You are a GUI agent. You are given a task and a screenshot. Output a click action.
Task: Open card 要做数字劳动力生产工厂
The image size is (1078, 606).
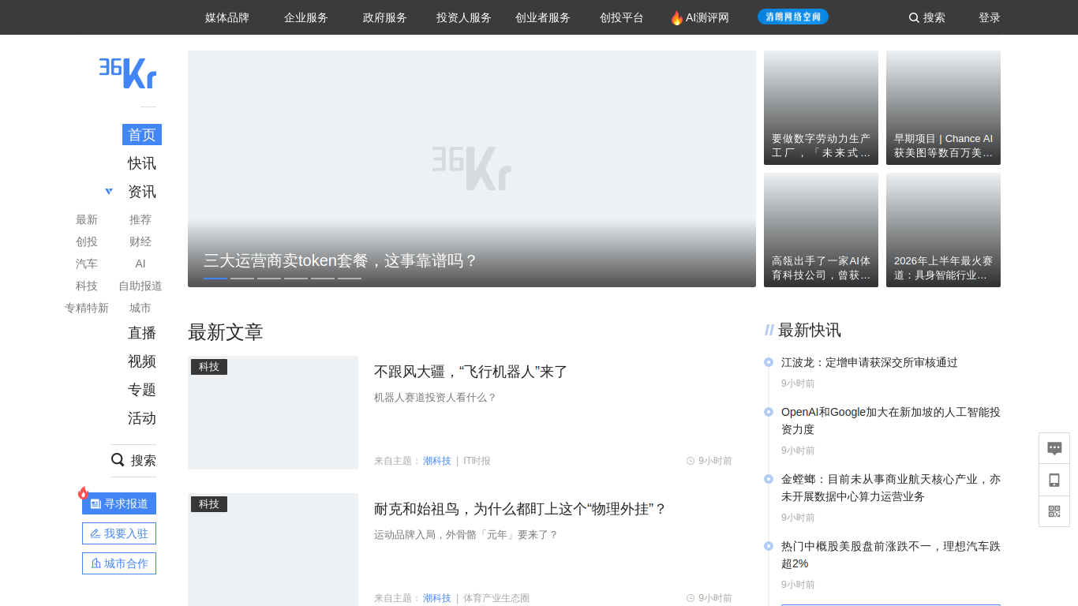pyautogui.click(x=821, y=107)
